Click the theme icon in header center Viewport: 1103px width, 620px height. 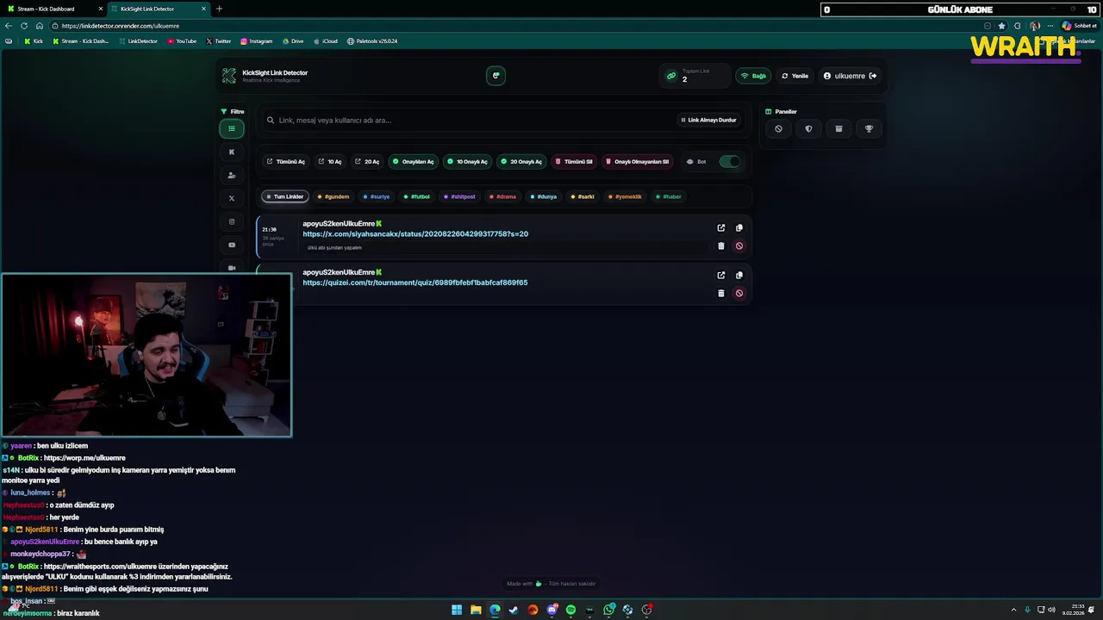[x=495, y=76]
